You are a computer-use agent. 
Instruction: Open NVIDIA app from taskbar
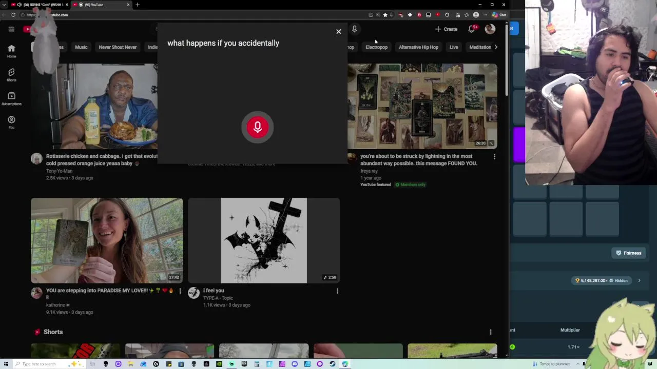click(219, 364)
